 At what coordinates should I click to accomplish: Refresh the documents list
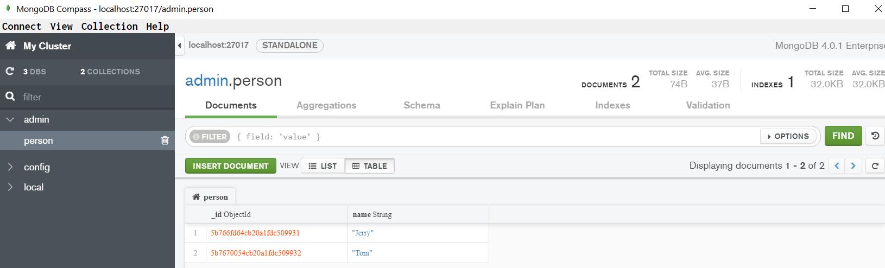tap(875, 166)
